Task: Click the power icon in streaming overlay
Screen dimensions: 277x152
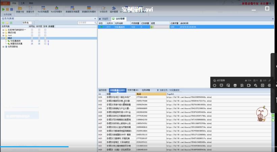Action: click(x=214, y=85)
